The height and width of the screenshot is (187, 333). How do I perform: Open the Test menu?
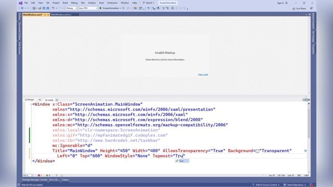click(x=83, y=3)
